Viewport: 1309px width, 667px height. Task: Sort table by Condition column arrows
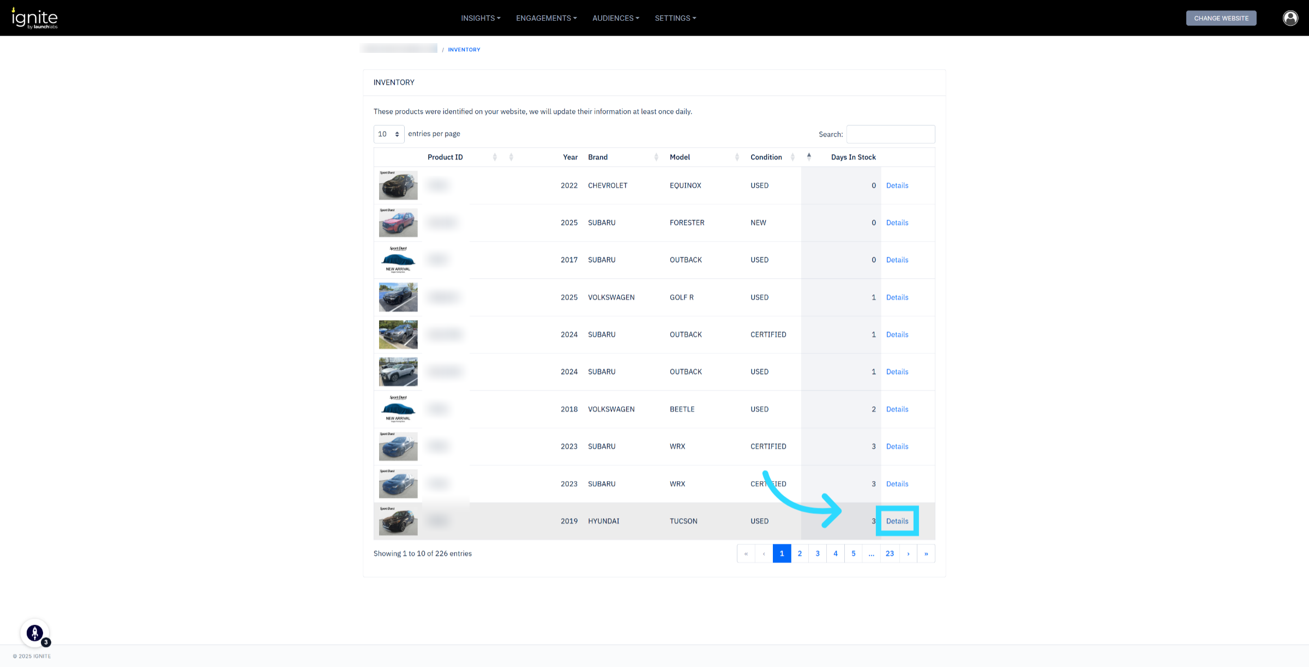tap(792, 157)
